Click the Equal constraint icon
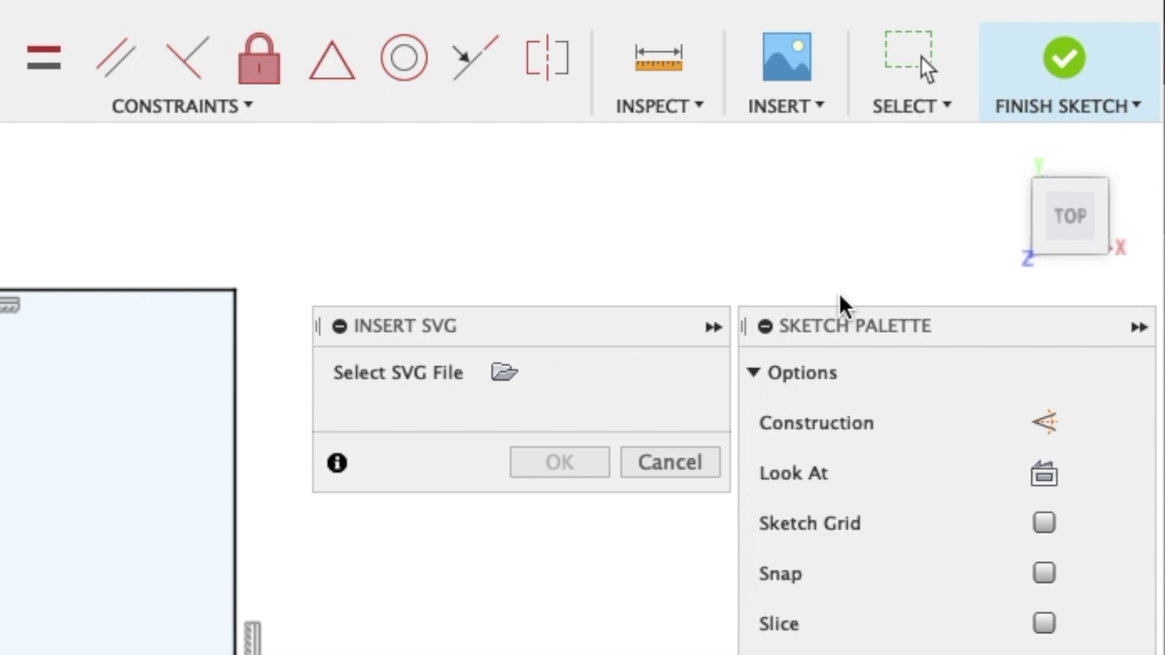The height and width of the screenshot is (655, 1165). point(44,58)
